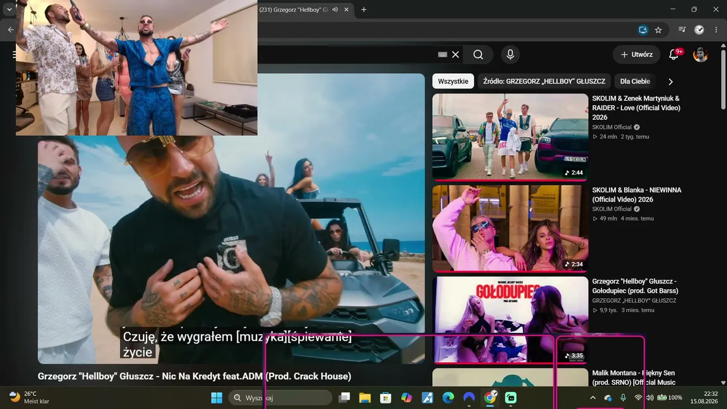
Task: Open Wi-Fi network tray icon
Action: tap(638, 398)
